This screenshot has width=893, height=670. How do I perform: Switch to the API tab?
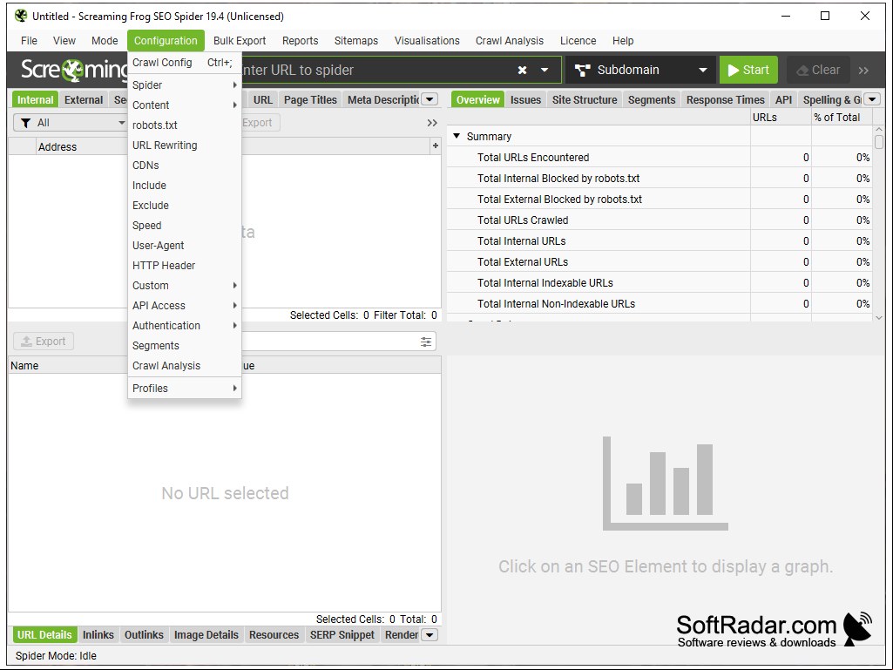[x=783, y=99]
